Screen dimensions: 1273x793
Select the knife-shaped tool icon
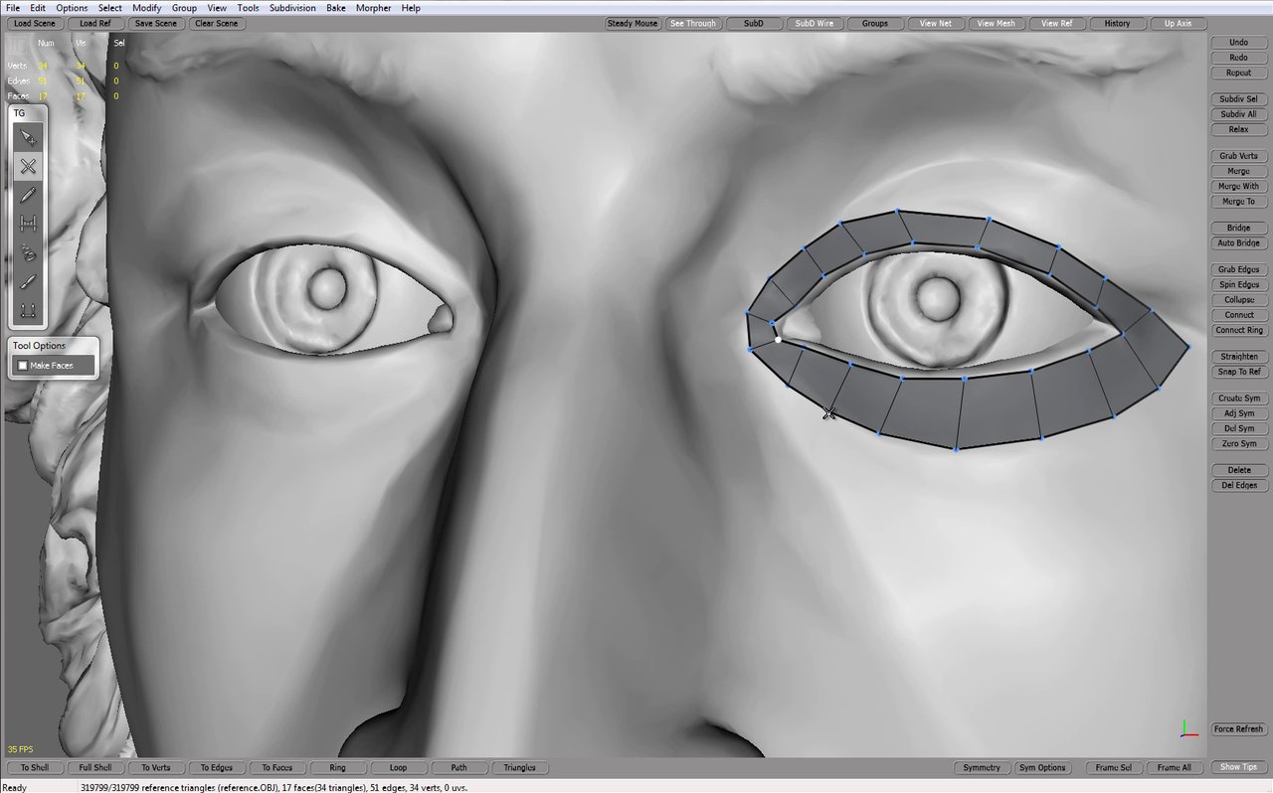[x=28, y=281]
